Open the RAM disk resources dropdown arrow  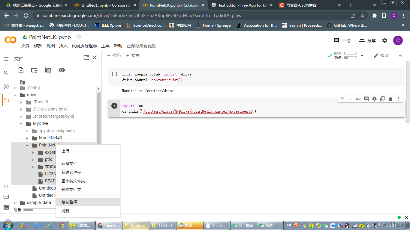point(362,56)
